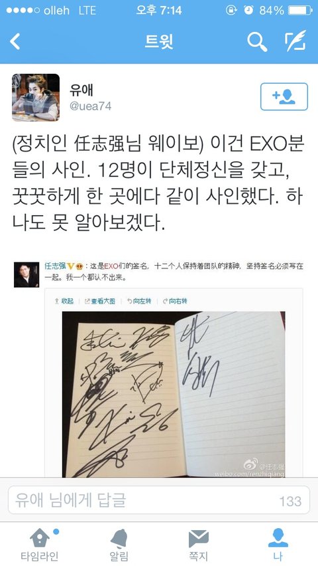Viewport: 318px width, 566px height.
Task: Tap the 유애 display name
Action: point(81,90)
